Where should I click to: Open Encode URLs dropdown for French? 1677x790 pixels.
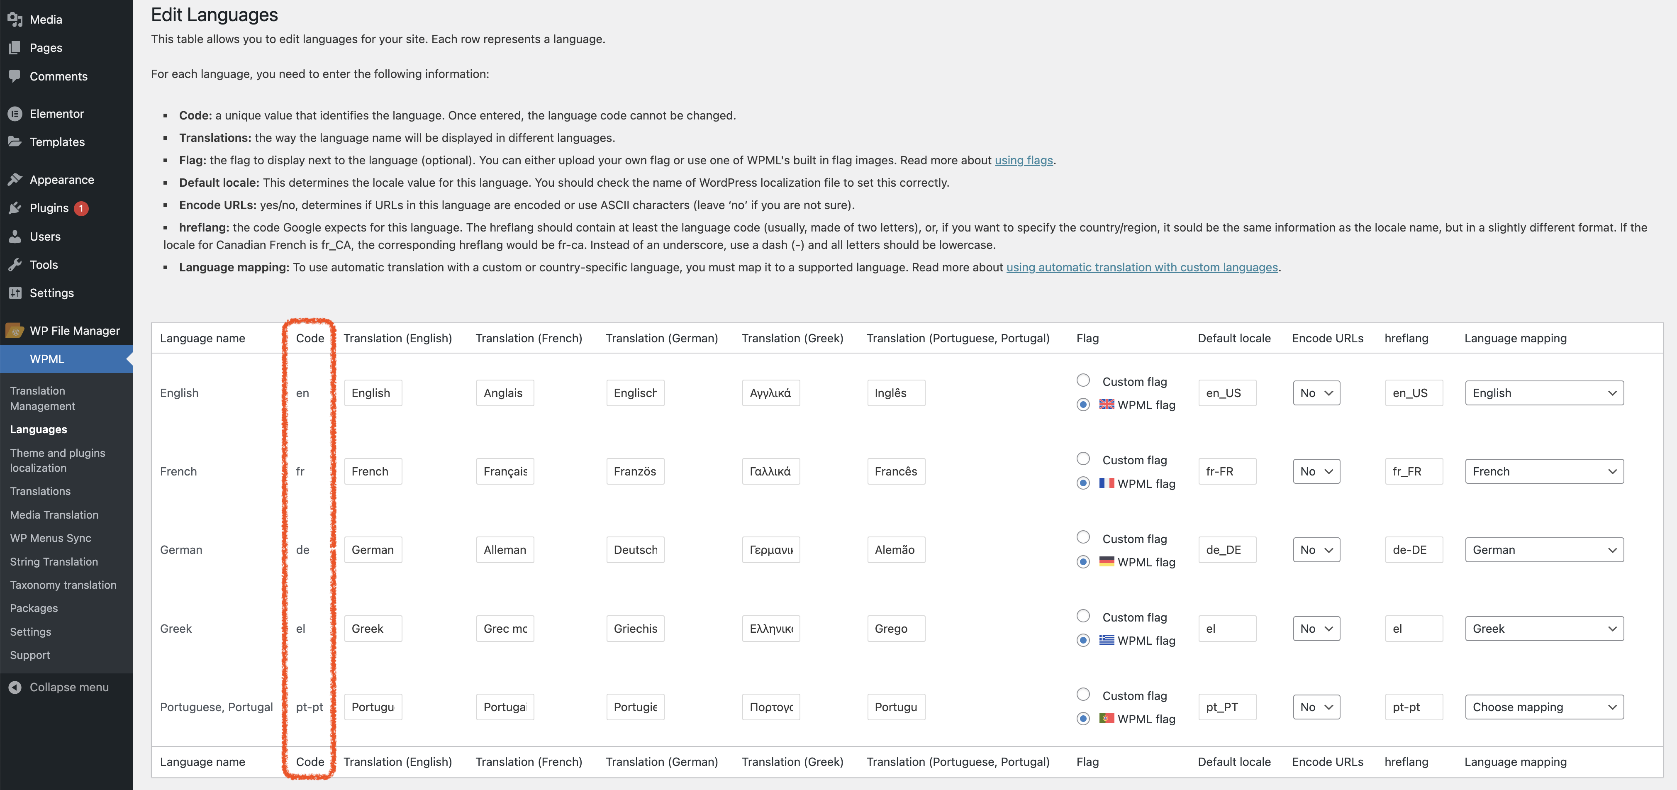click(x=1316, y=471)
